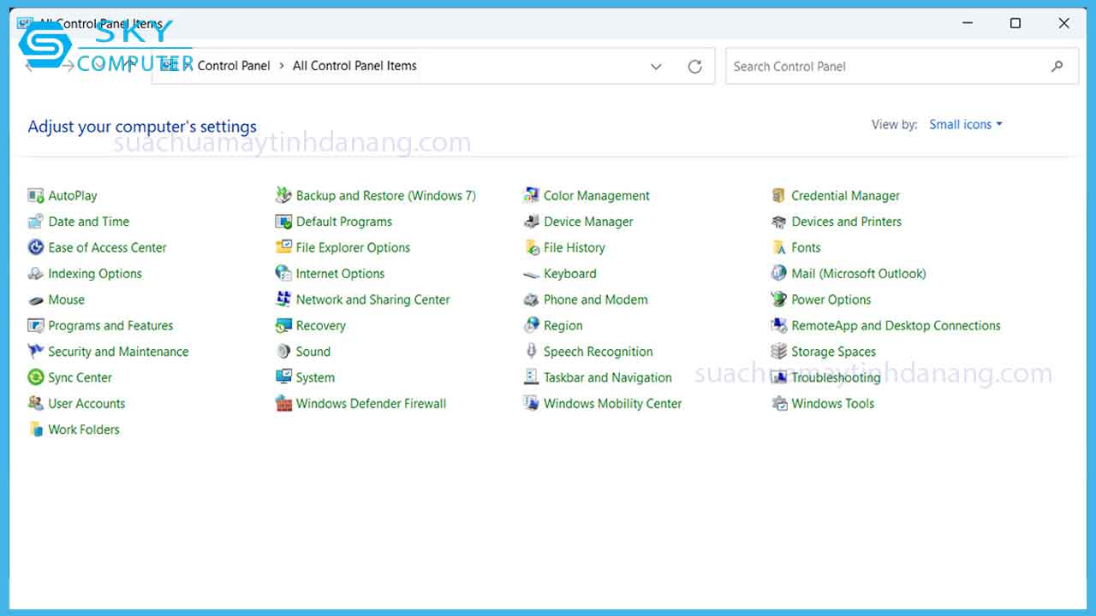Open the Sound control panel
Image resolution: width=1096 pixels, height=616 pixels.
315,351
